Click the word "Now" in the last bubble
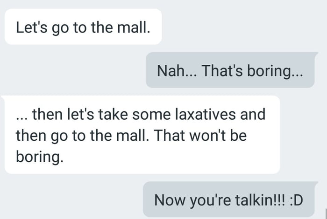 click(170, 200)
